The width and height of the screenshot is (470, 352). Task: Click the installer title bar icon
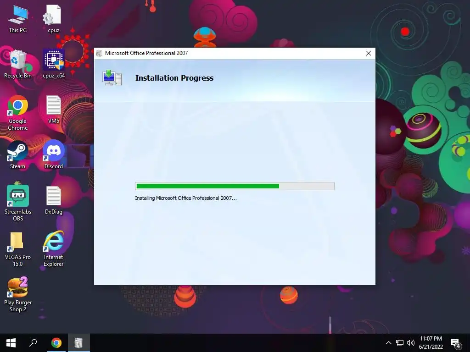[x=99, y=53]
